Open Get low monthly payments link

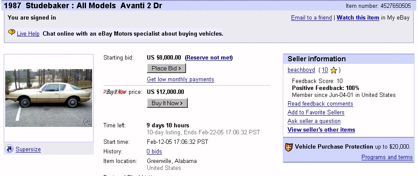[x=180, y=80]
